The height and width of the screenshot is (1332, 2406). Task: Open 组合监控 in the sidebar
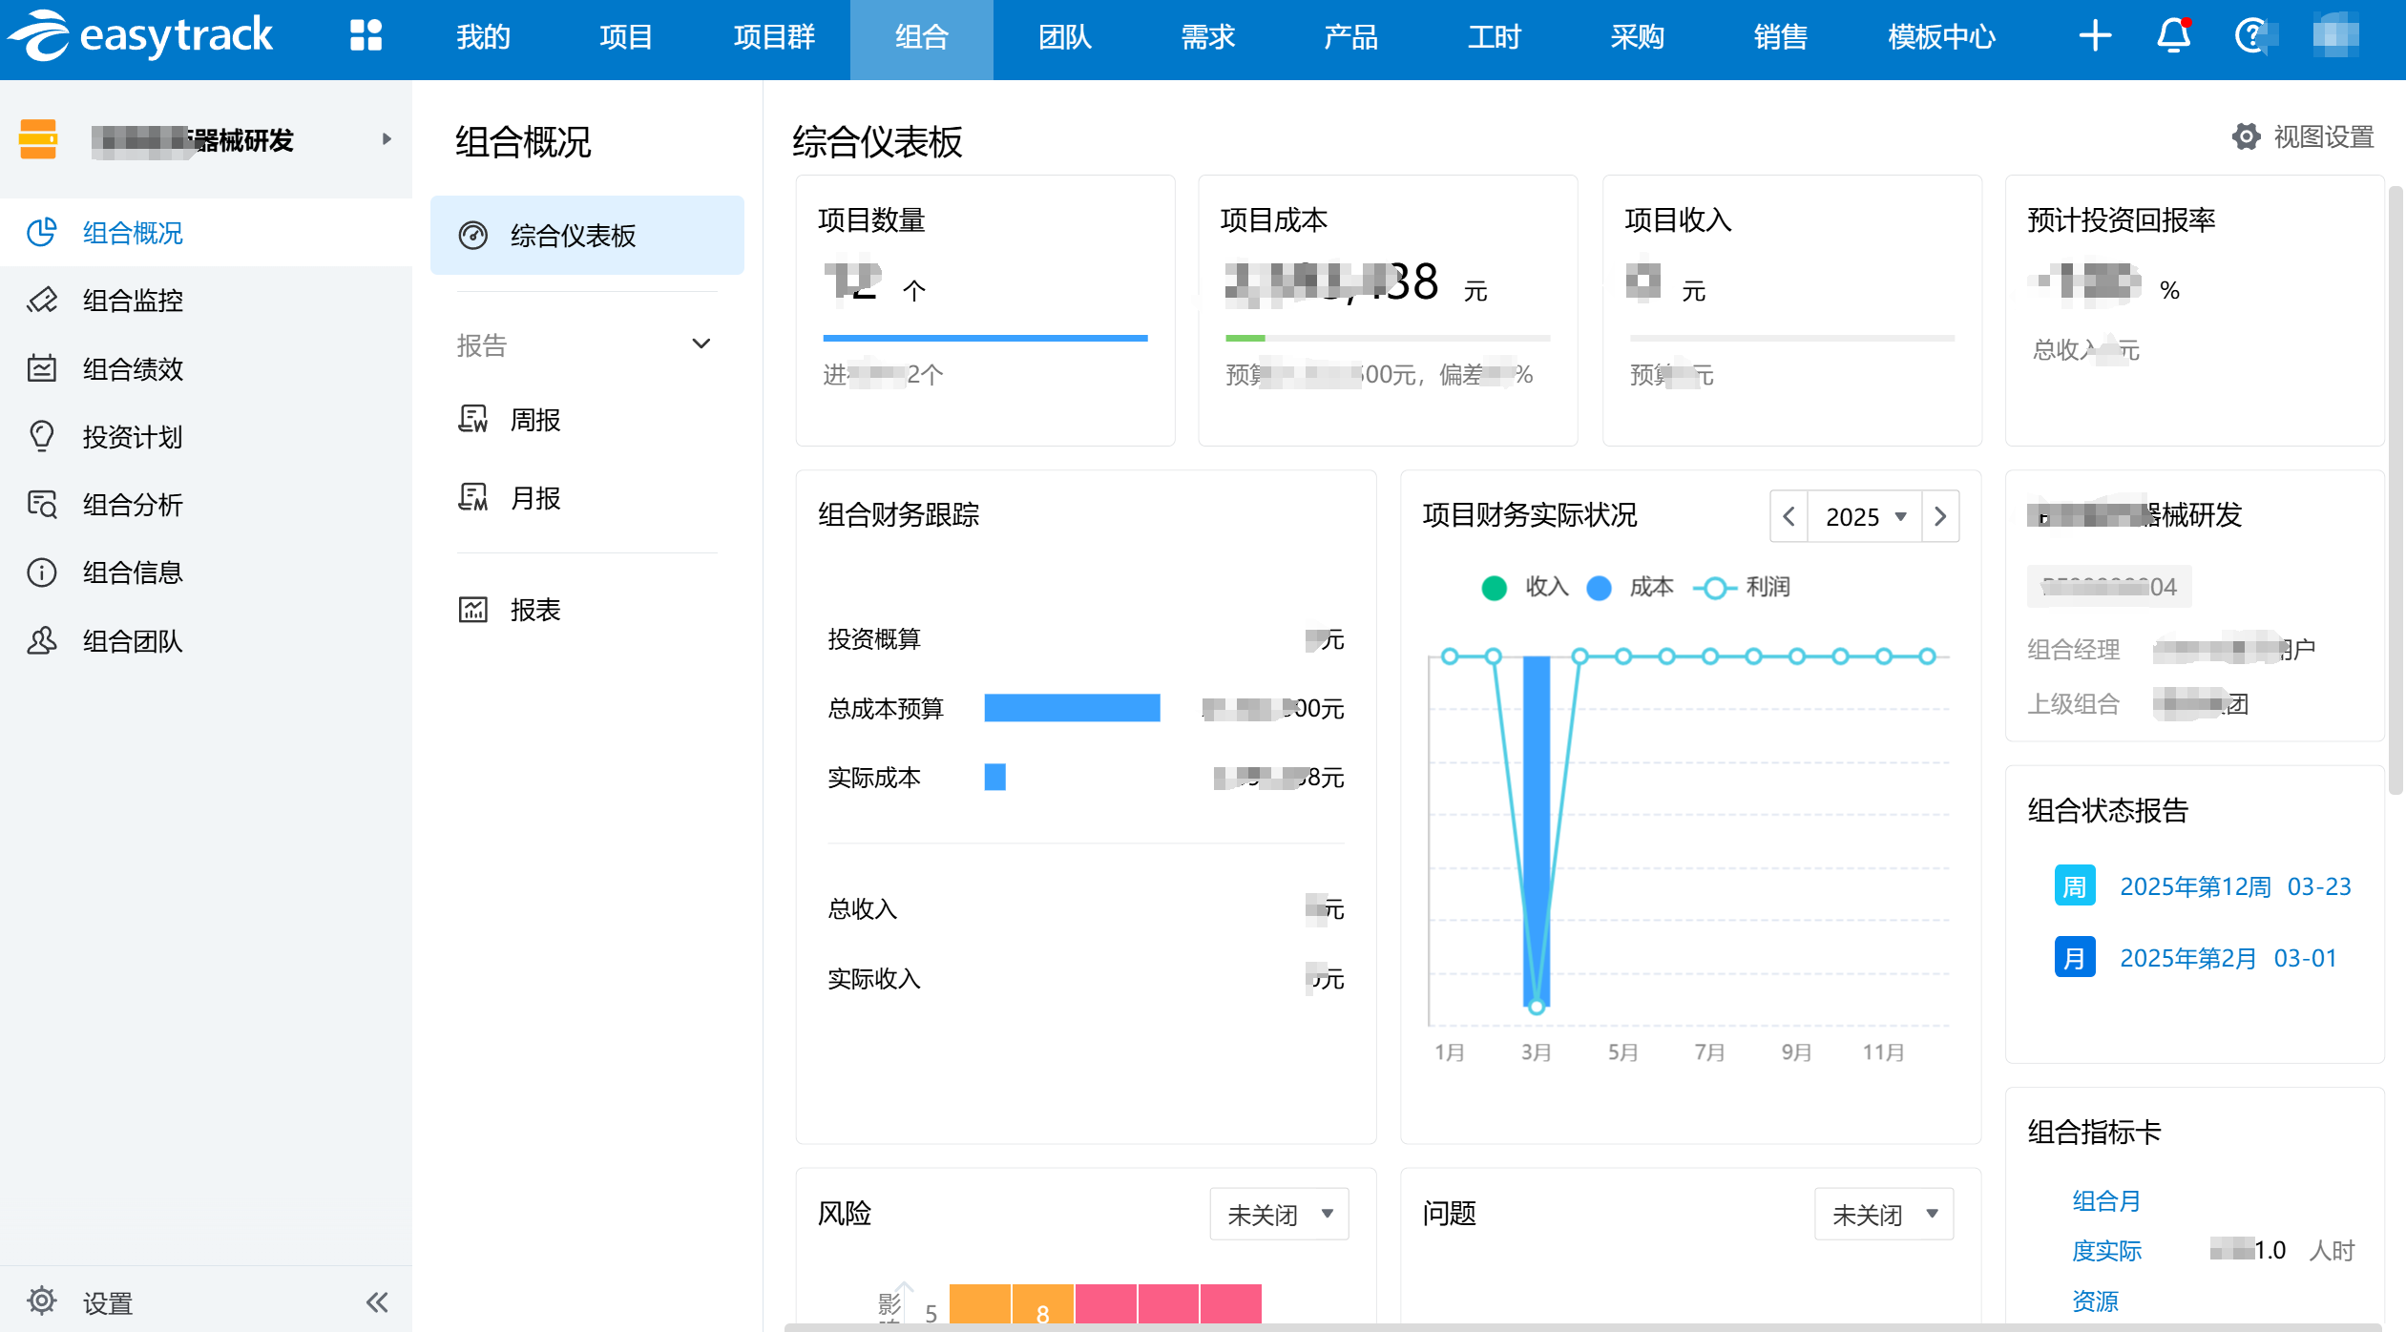click(133, 301)
